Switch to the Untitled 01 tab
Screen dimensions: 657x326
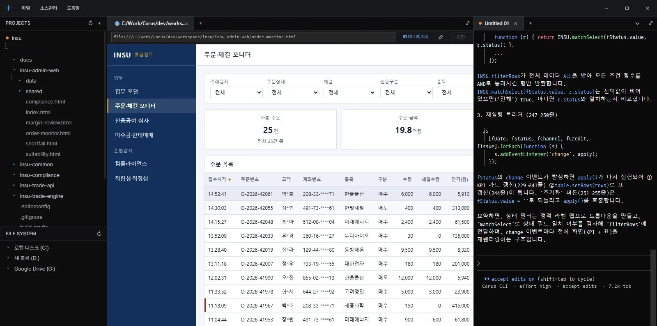coord(496,23)
